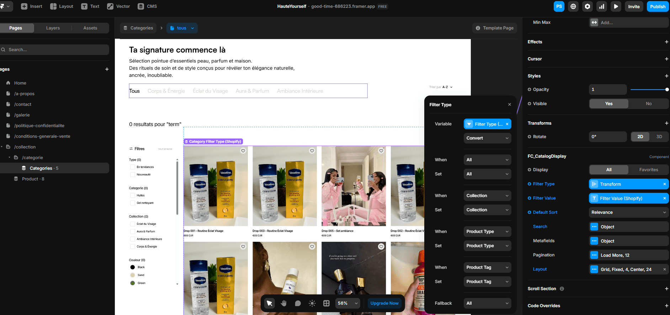670x315 pixels.
Task: Open the Layout menu in toolbar
Action: click(62, 6)
